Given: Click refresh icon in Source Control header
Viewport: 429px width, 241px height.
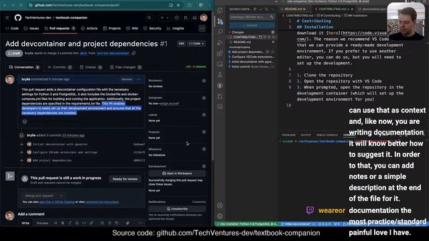Looking at the screenshot, I should point(267,9).
